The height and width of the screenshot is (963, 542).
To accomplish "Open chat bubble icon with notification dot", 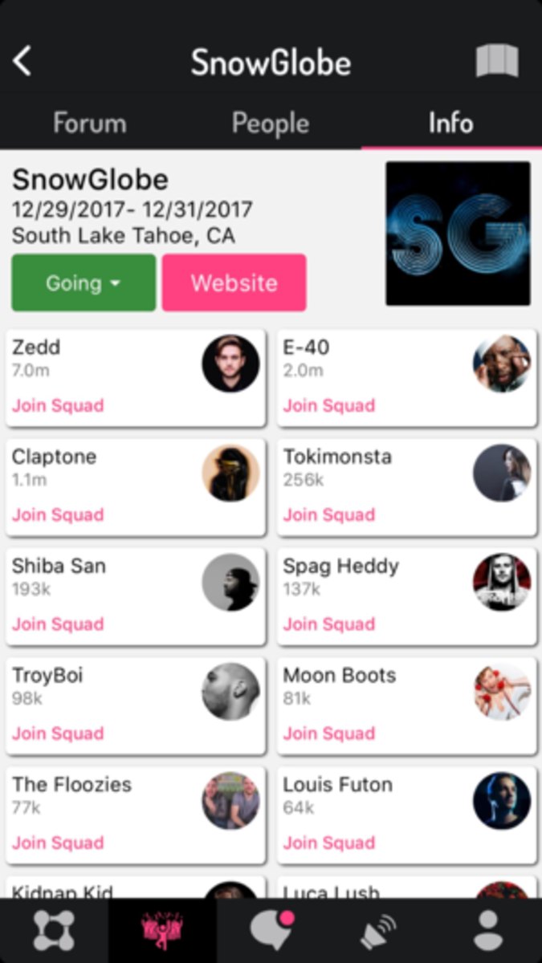I will pos(271,931).
